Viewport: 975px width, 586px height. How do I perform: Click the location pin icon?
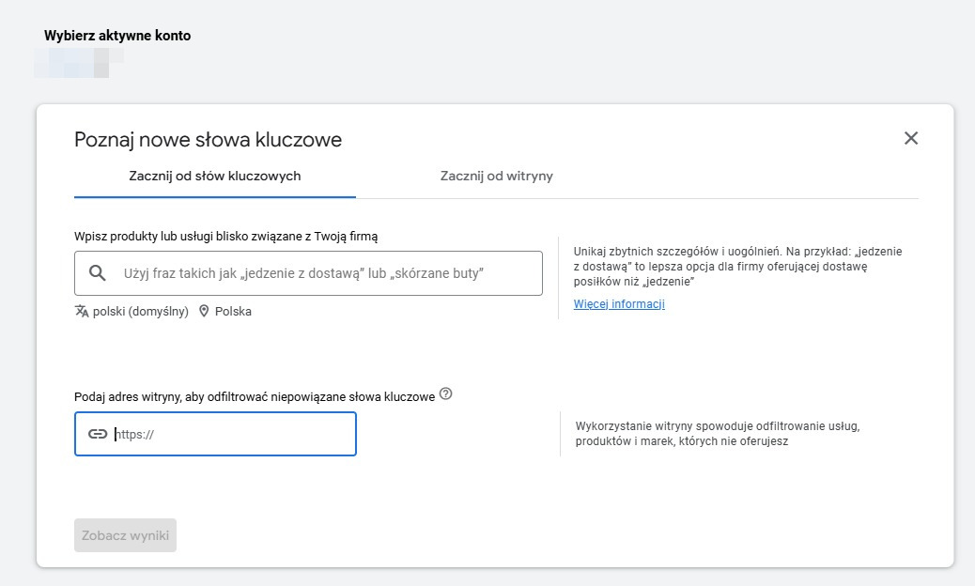pyautogui.click(x=204, y=311)
